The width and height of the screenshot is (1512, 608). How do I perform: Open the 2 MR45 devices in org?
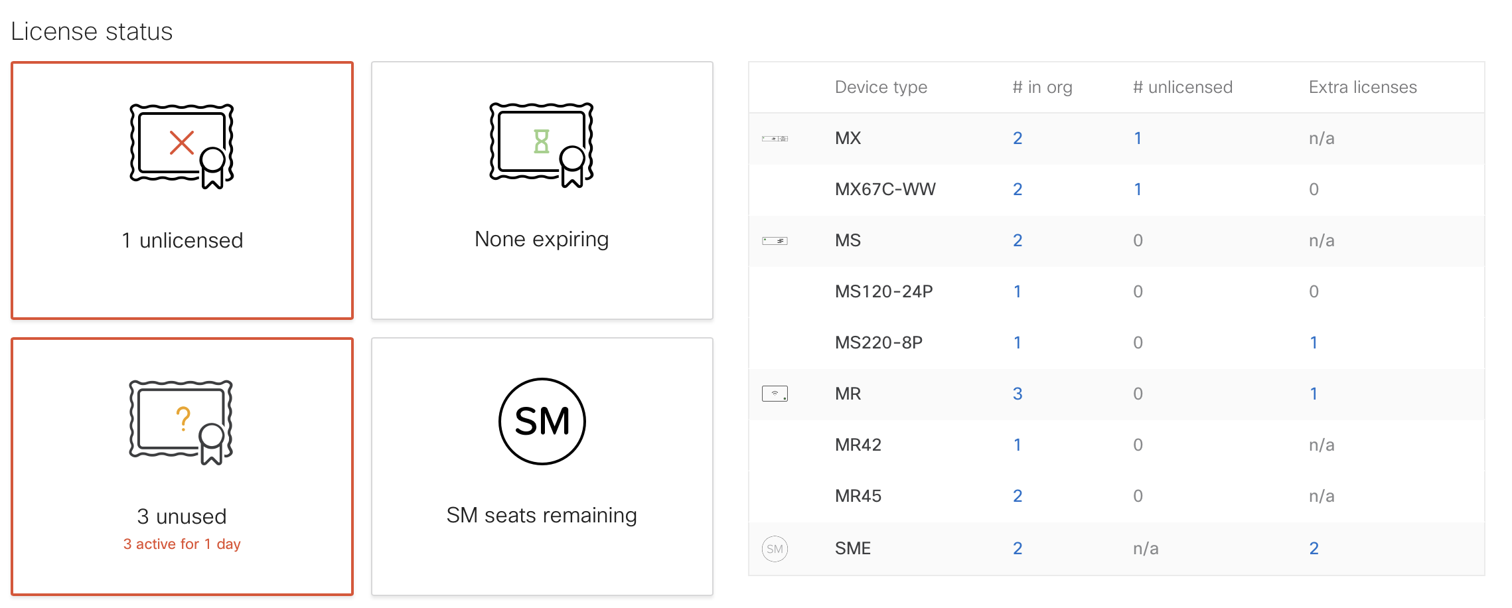point(1018,495)
